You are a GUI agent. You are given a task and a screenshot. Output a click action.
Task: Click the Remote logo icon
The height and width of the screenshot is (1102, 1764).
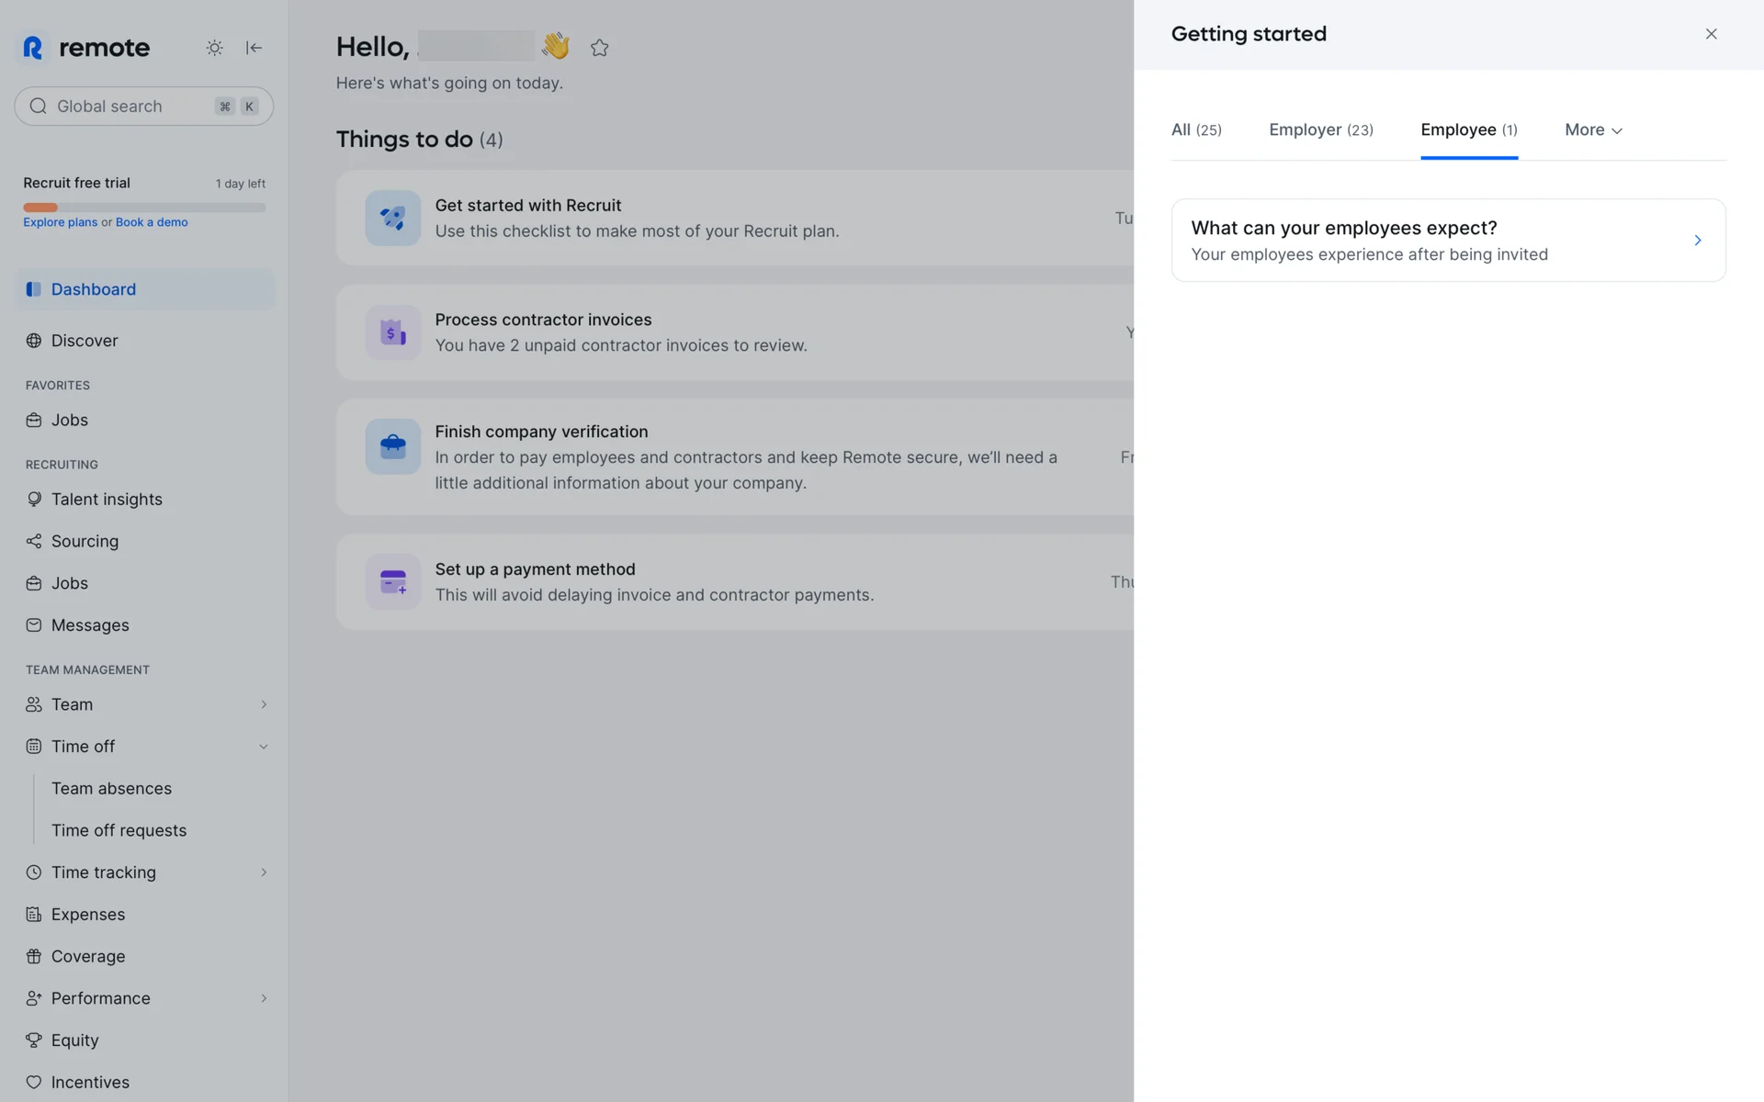pyautogui.click(x=33, y=48)
